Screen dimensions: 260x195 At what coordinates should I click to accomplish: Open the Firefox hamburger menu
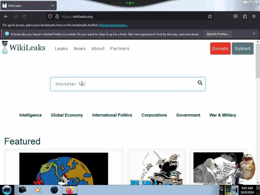[x=254, y=16]
